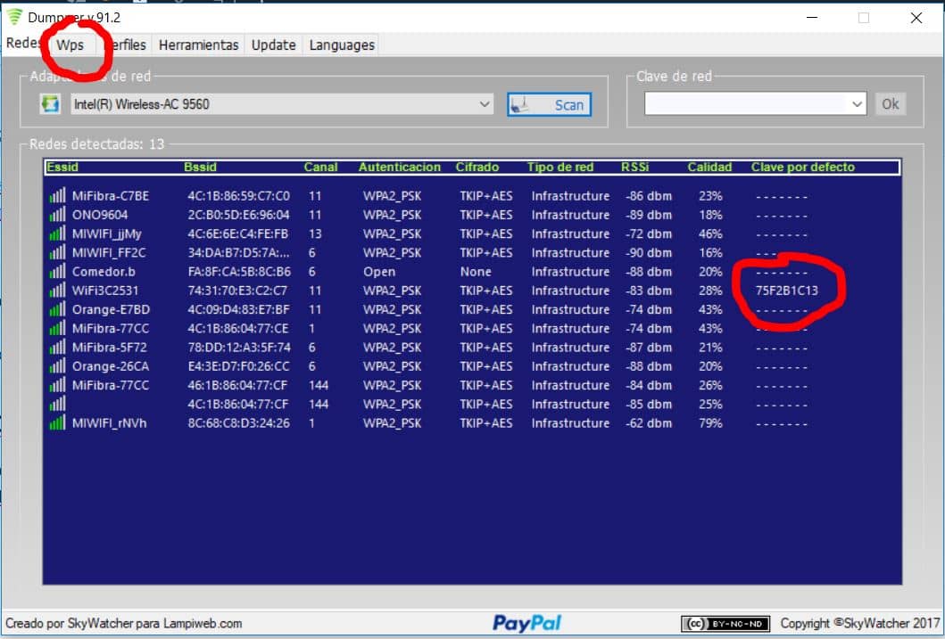Click signal icon of Orange-26CA
This screenshot has height=639, width=945.
point(57,366)
